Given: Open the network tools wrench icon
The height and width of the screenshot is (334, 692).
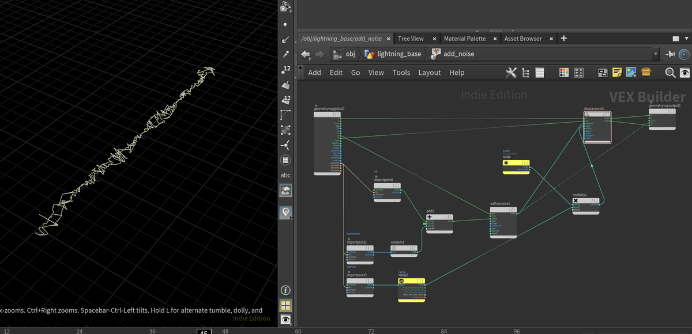Looking at the screenshot, I should (x=511, y=73).
